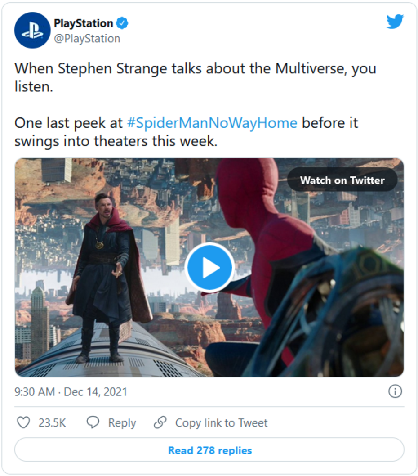Click the PlayStation logo avatar
The image size is (418, 476).
point(32,30)
